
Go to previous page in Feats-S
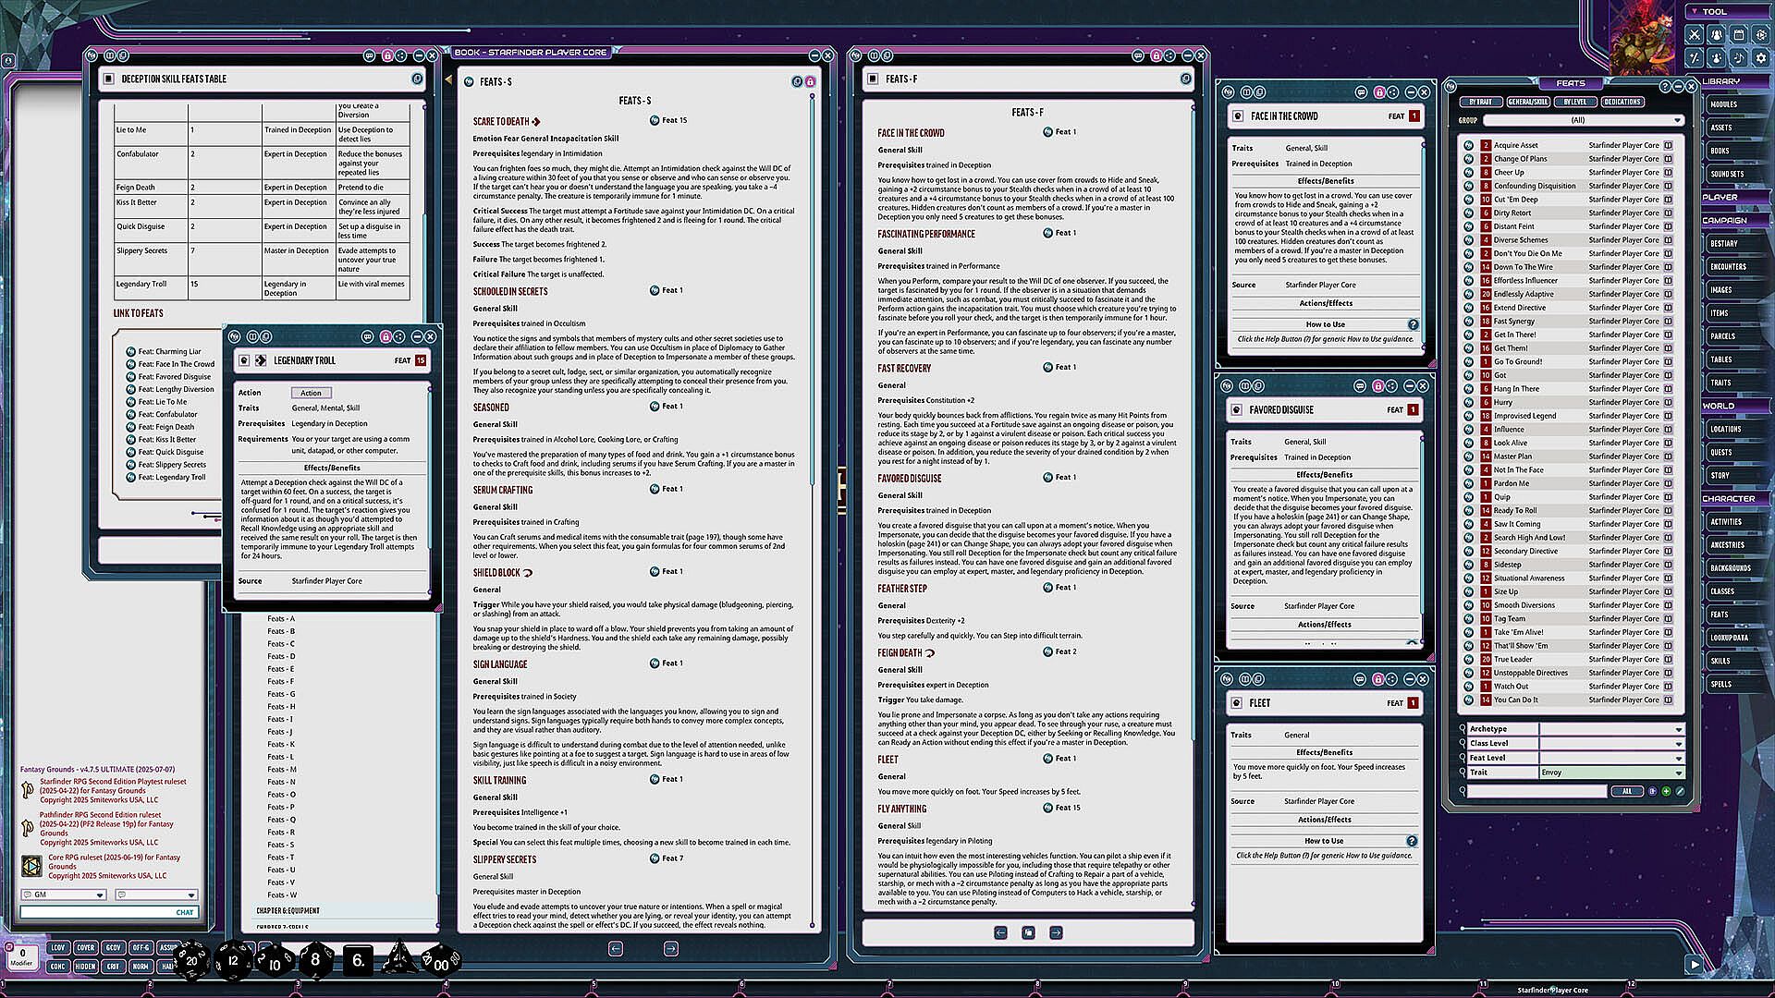coord(616,948)
